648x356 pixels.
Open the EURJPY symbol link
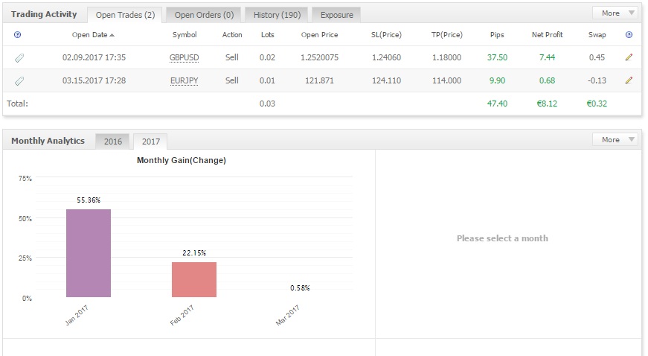pos(185,80)
